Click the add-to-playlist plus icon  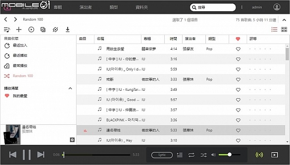[19, 30]
